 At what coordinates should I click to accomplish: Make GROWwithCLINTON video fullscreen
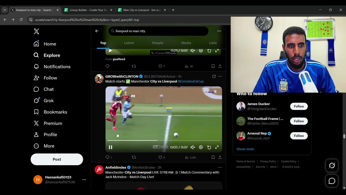[x=217, y=147]
